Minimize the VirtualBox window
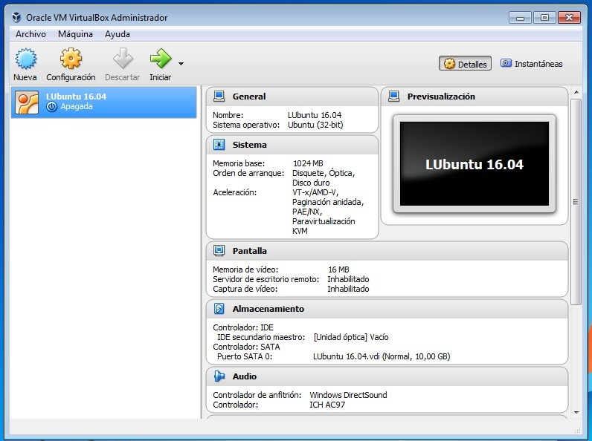Screen dimensions: 592x441 [x=520, y=17]
